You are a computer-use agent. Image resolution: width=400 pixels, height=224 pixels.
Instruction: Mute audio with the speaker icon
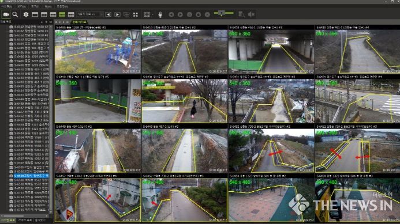tap(251, 14)
